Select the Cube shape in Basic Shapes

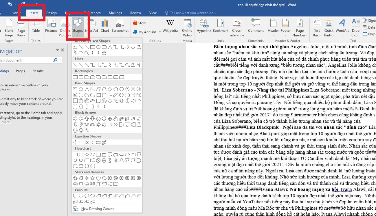[x=139, y=95]
